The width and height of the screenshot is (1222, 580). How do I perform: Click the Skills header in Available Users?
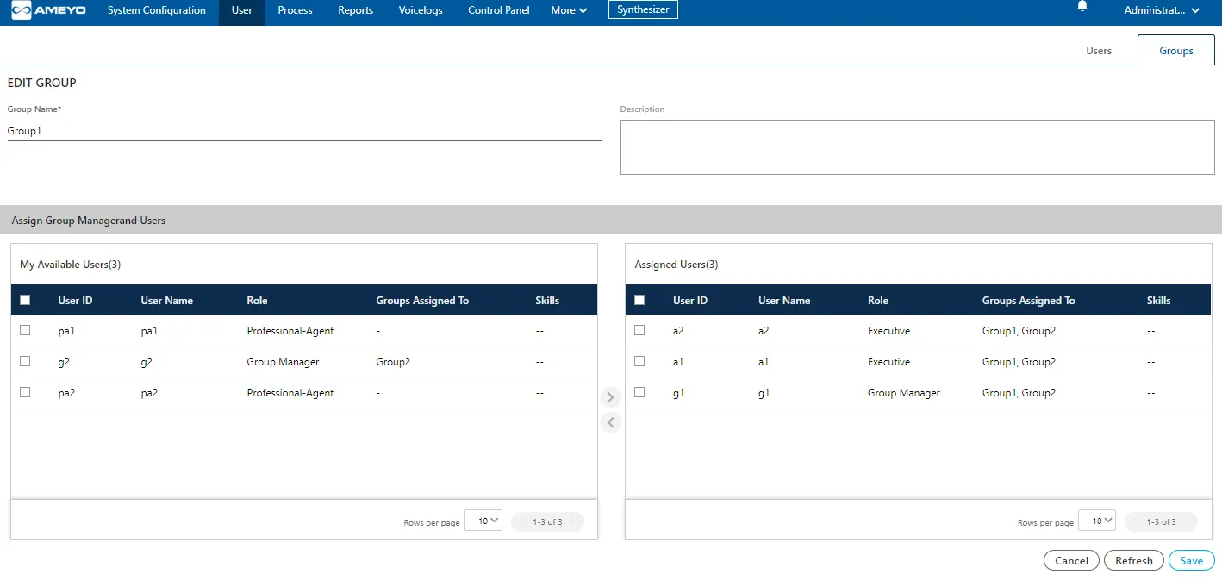(547, 301)
